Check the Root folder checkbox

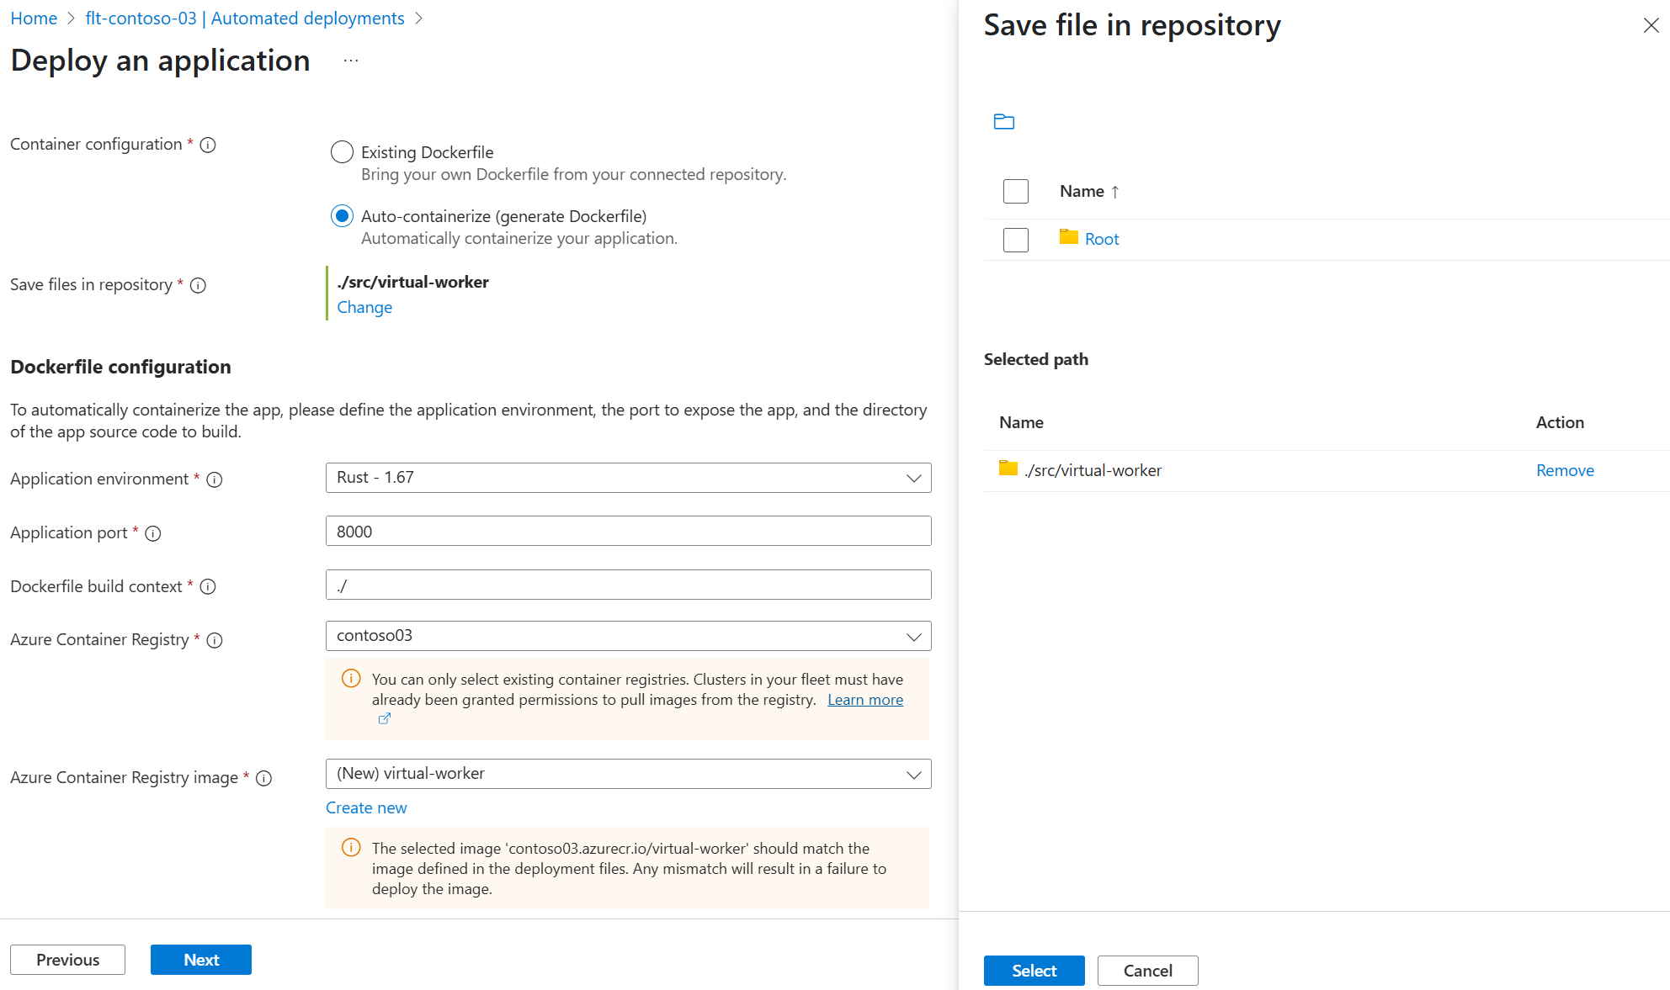click(1016, 240)
